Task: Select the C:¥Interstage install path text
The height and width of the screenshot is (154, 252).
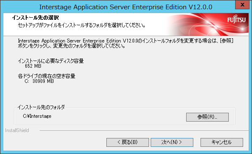Action: (x=37, y=116)
